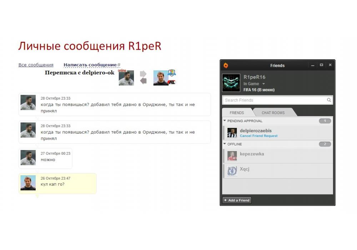Click the Origin logo in Friends title bar
The height and width of the screenshot is (250, 357).
click(x=226, y=65)
